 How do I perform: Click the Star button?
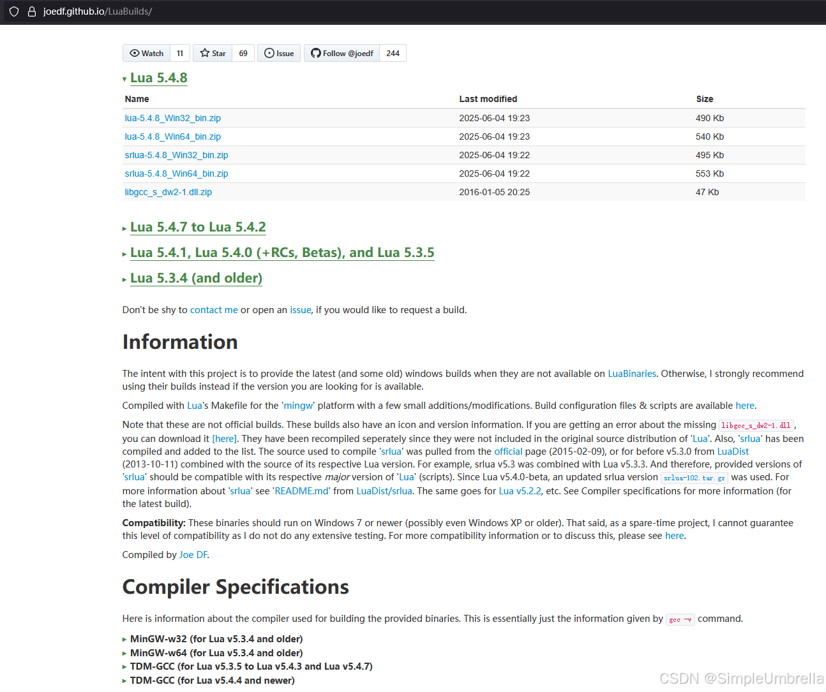tap(213, 53)
